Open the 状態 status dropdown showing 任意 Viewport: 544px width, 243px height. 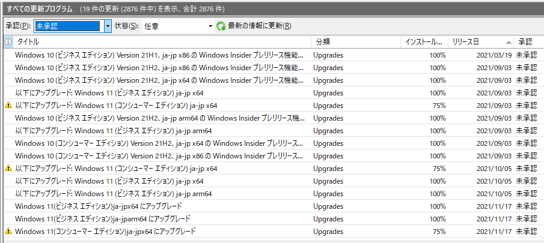[x=178, y=26]
